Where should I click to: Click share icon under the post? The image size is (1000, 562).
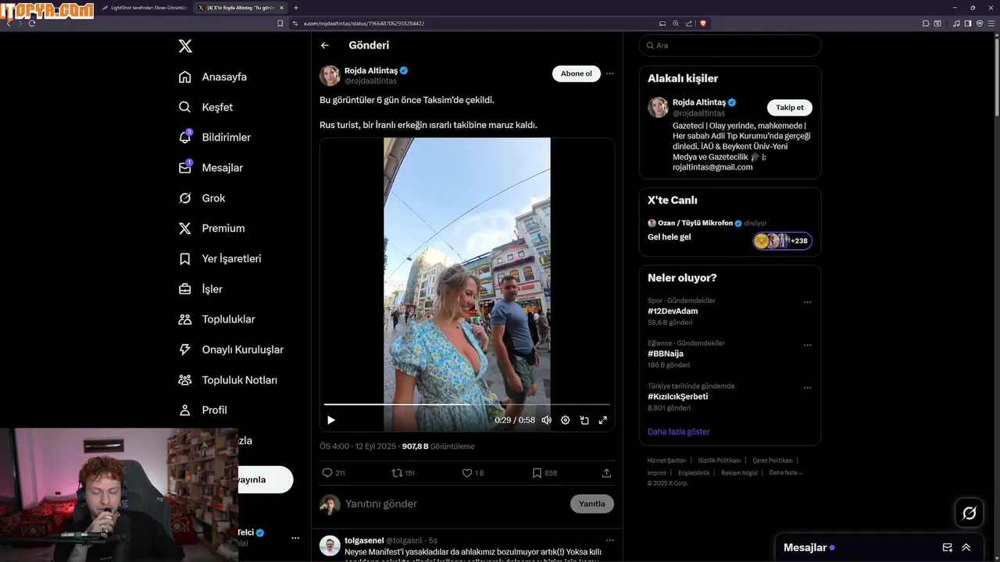click(606, 473)
